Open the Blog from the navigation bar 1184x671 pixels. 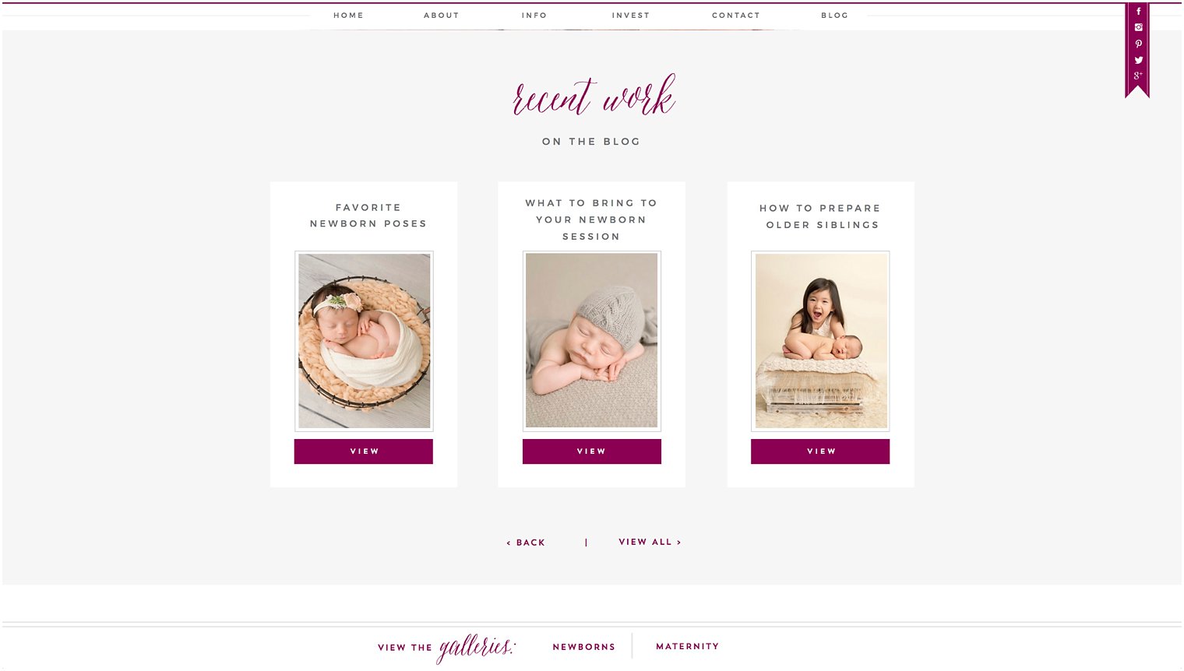834,16
